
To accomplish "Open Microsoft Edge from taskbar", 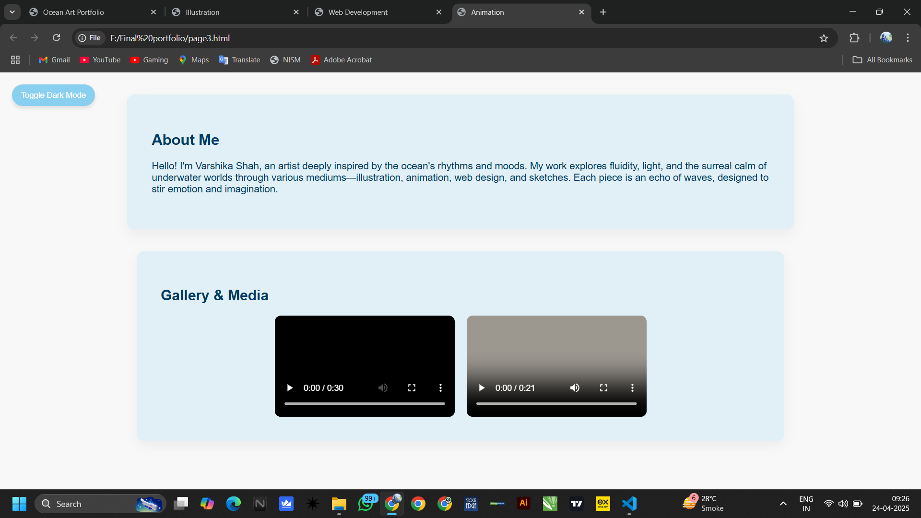I will point(234,504).
